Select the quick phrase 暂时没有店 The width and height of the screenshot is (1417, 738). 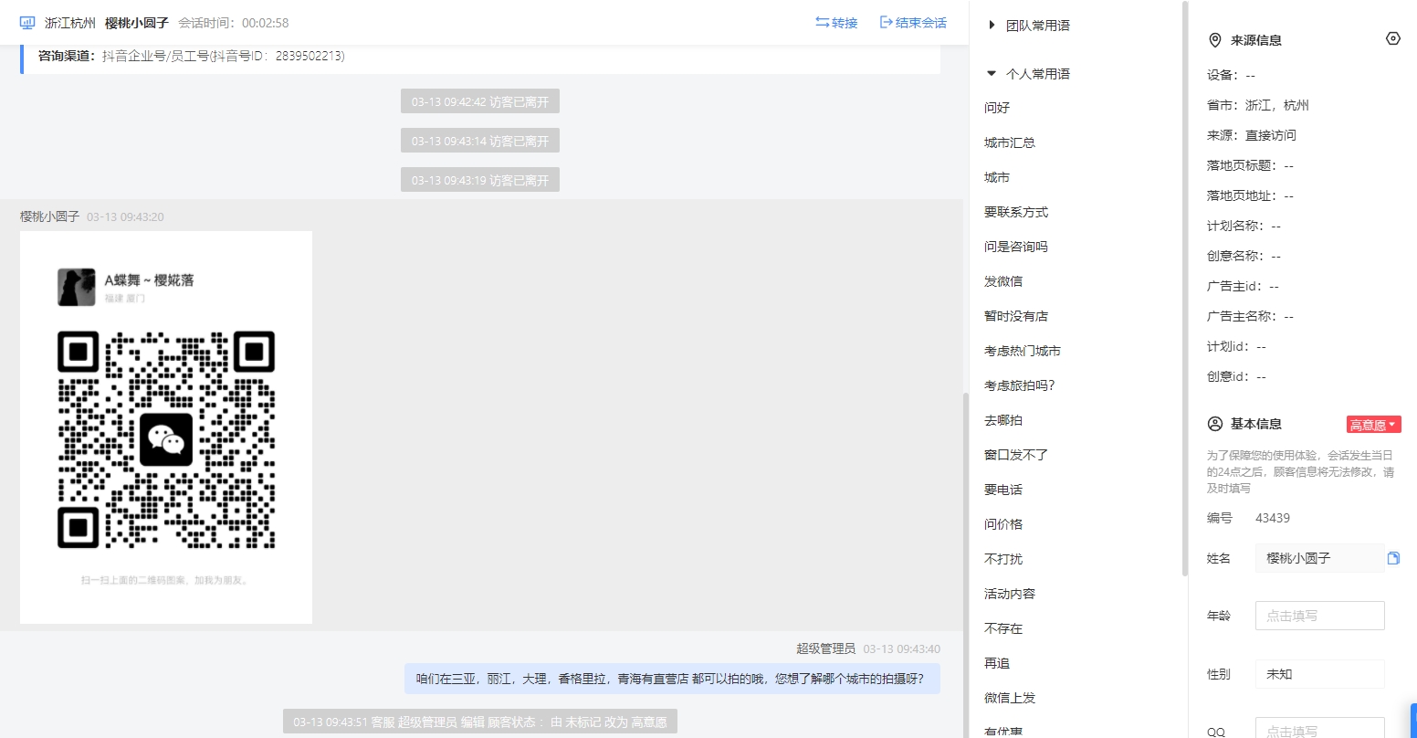click(1016, 316)
